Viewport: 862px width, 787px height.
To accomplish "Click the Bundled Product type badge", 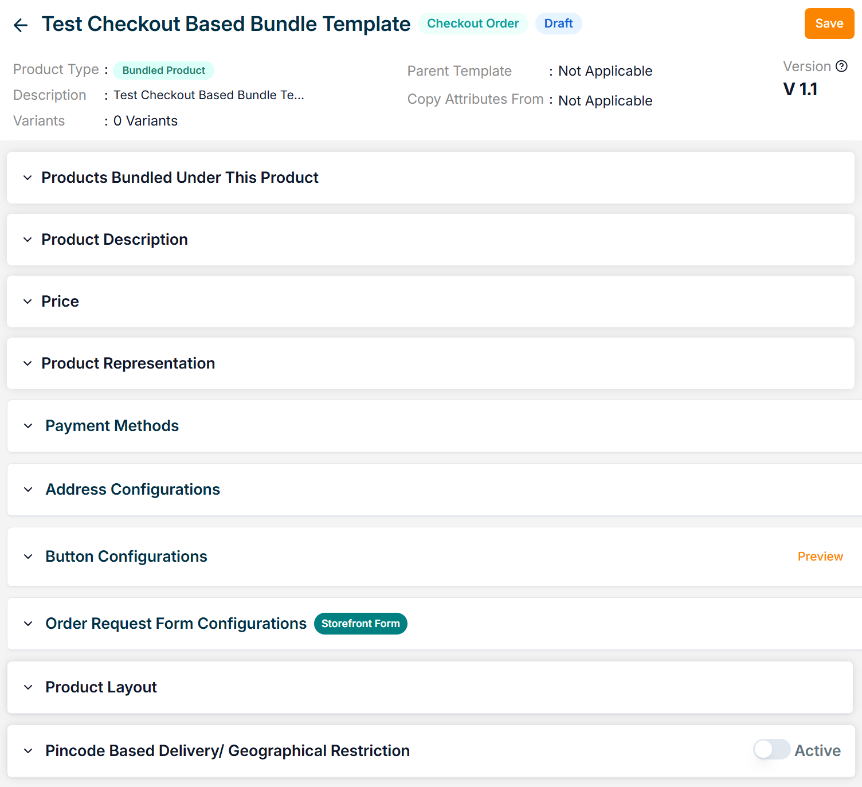I will click(x=163, y=71).
